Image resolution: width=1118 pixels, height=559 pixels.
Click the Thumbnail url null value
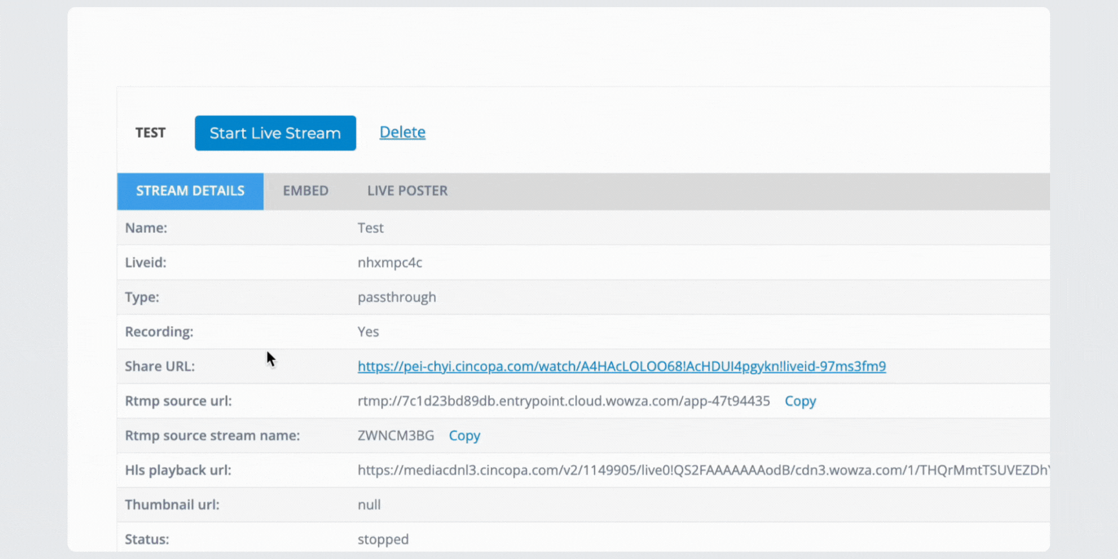coord(369,505)
